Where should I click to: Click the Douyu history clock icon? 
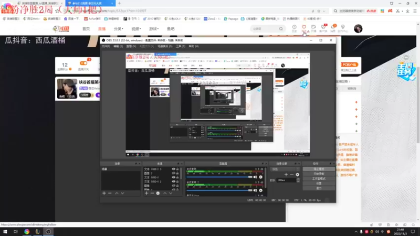[x=295, y=27]
